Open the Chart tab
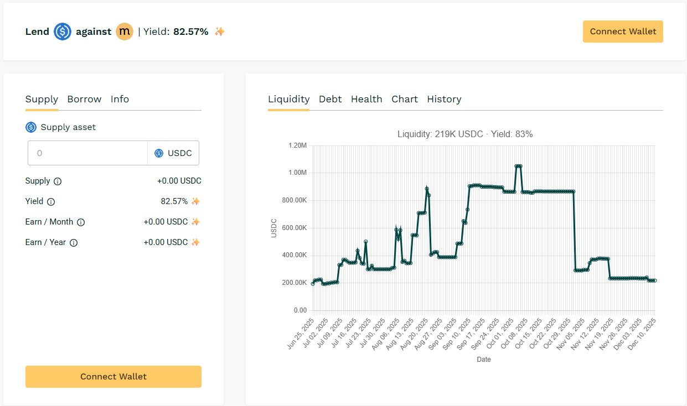 click(405, 99)
